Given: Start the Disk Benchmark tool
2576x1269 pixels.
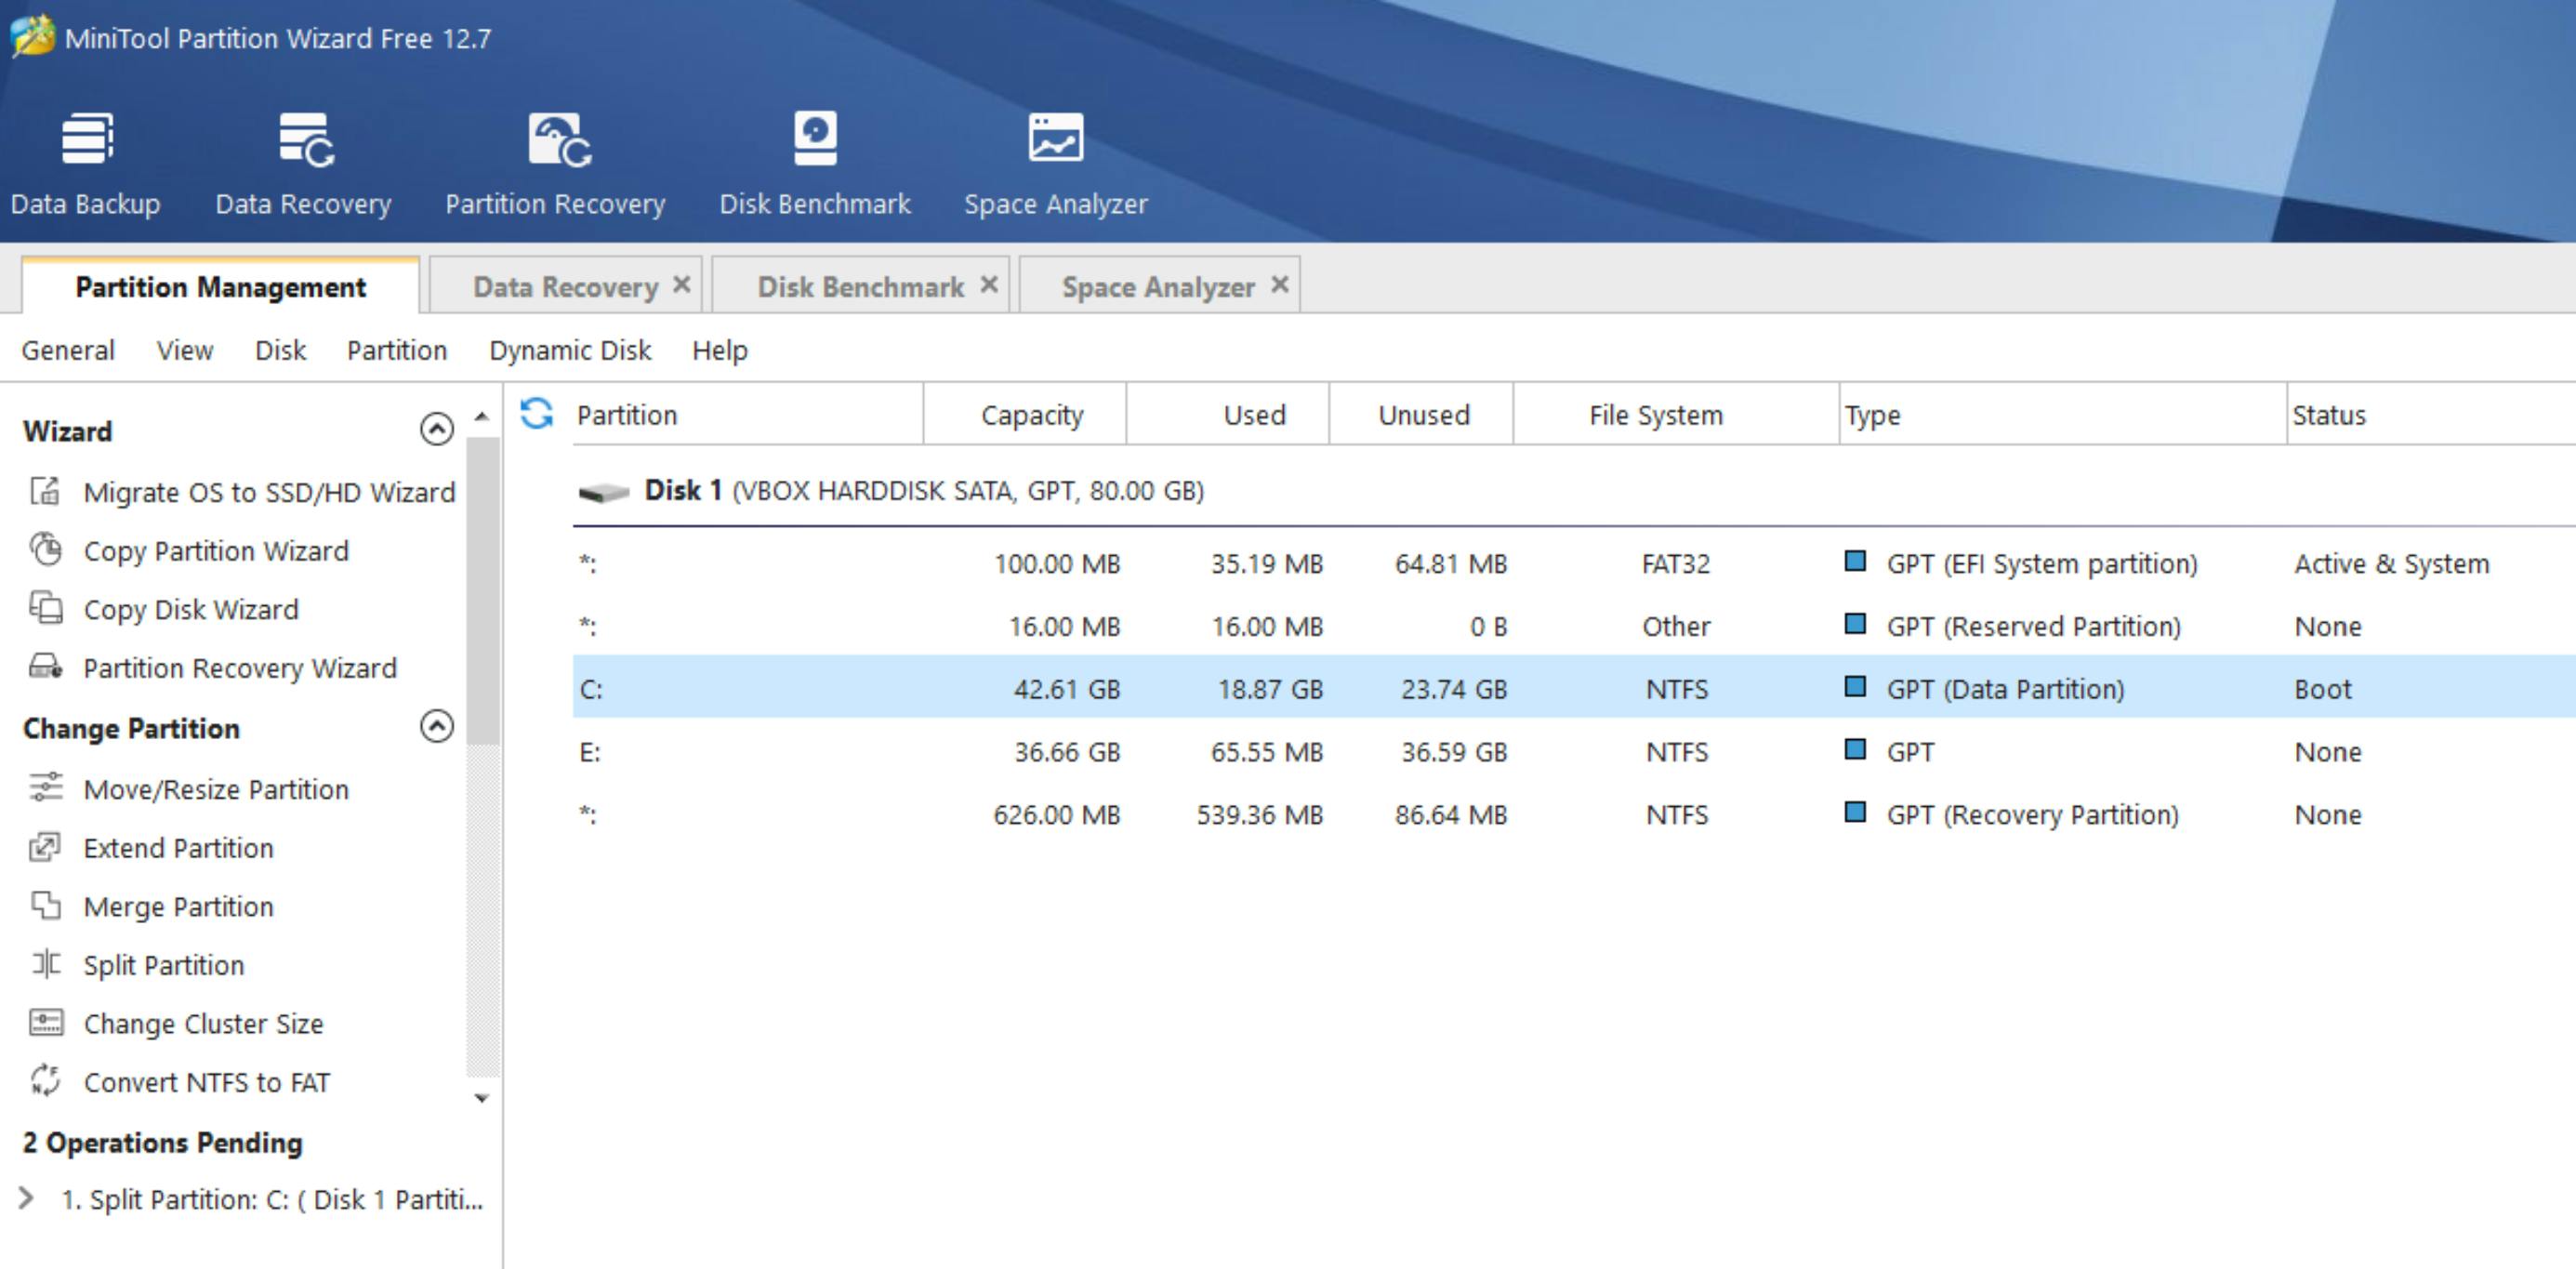Looking at the screenshot, I should 814,163.
